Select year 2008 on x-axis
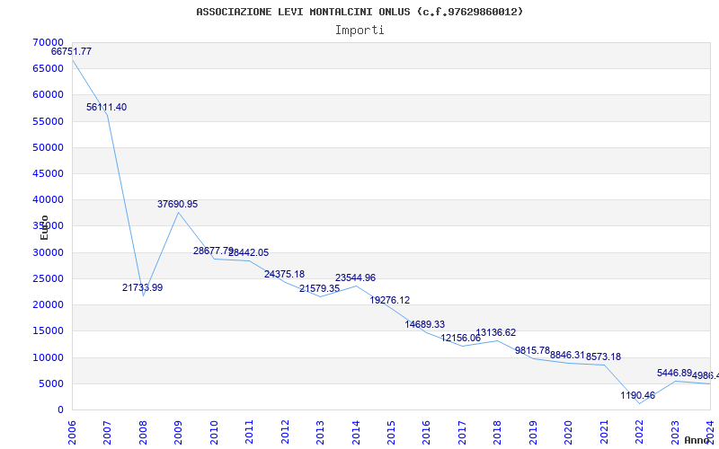Viewport: 719px width, 449px height. point(143,432)
